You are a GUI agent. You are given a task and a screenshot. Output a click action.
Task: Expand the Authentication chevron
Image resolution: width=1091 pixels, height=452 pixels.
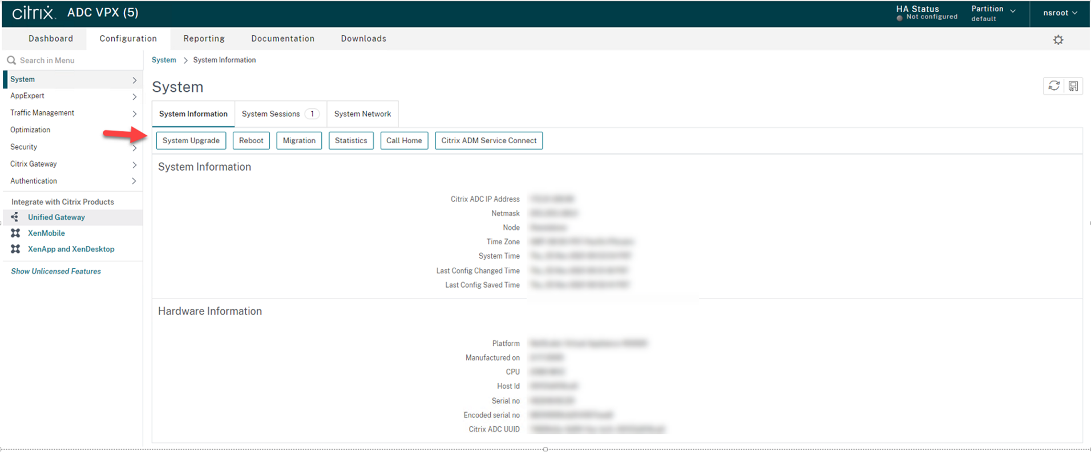[135, 181]
